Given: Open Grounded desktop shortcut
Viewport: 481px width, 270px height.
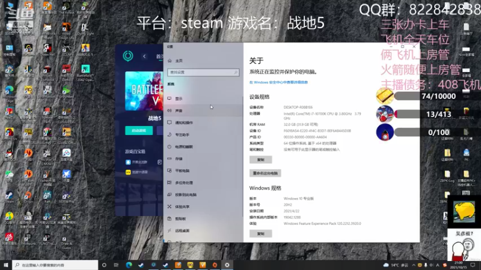Looking at the screenshot, I should [x=66, y=92].
